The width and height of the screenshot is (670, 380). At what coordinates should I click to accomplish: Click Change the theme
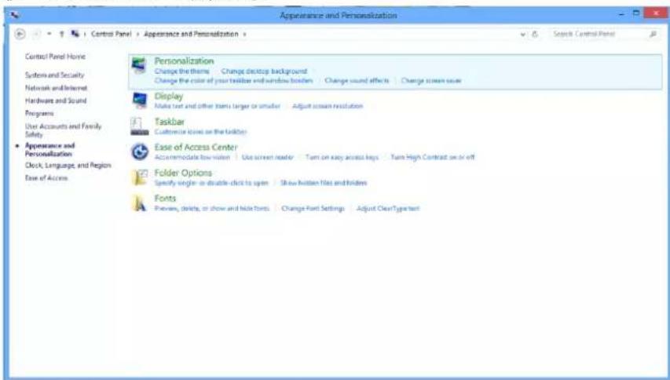(182, 71)
